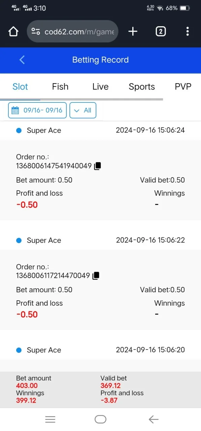
Task: Open a new browser tab with plus icon
Action: (x=133, y=32)
